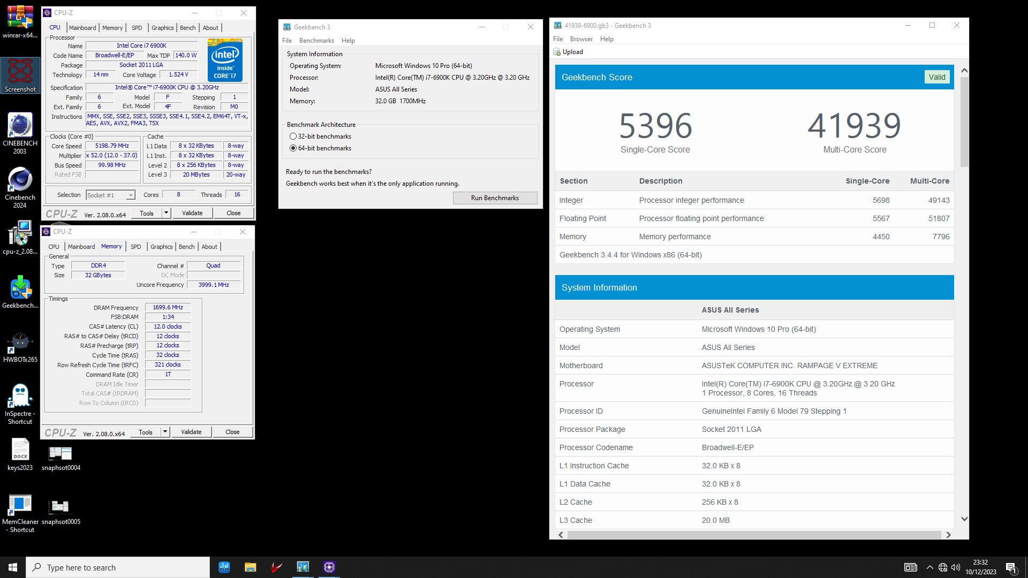Image resolution: width=1028 pixels, height=578 pixels.
Task: Click DRAM Frequency value 1699.6 MHz
Action: click(x=168, y=307)
